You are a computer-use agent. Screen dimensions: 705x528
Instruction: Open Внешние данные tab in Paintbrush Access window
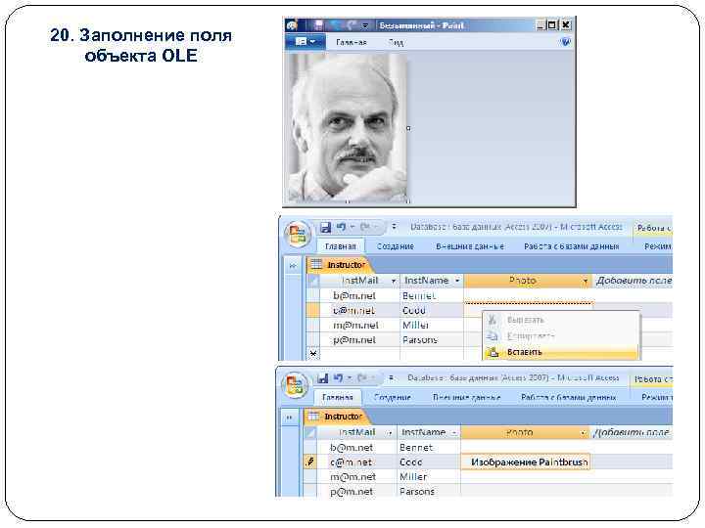tap(467, 397)
